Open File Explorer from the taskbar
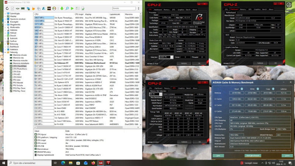 click(70, 163)
